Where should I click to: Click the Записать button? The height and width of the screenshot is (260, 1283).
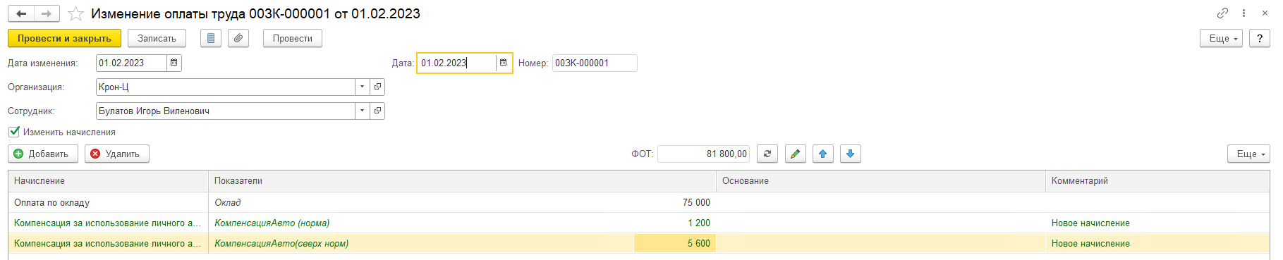point(157,38)
